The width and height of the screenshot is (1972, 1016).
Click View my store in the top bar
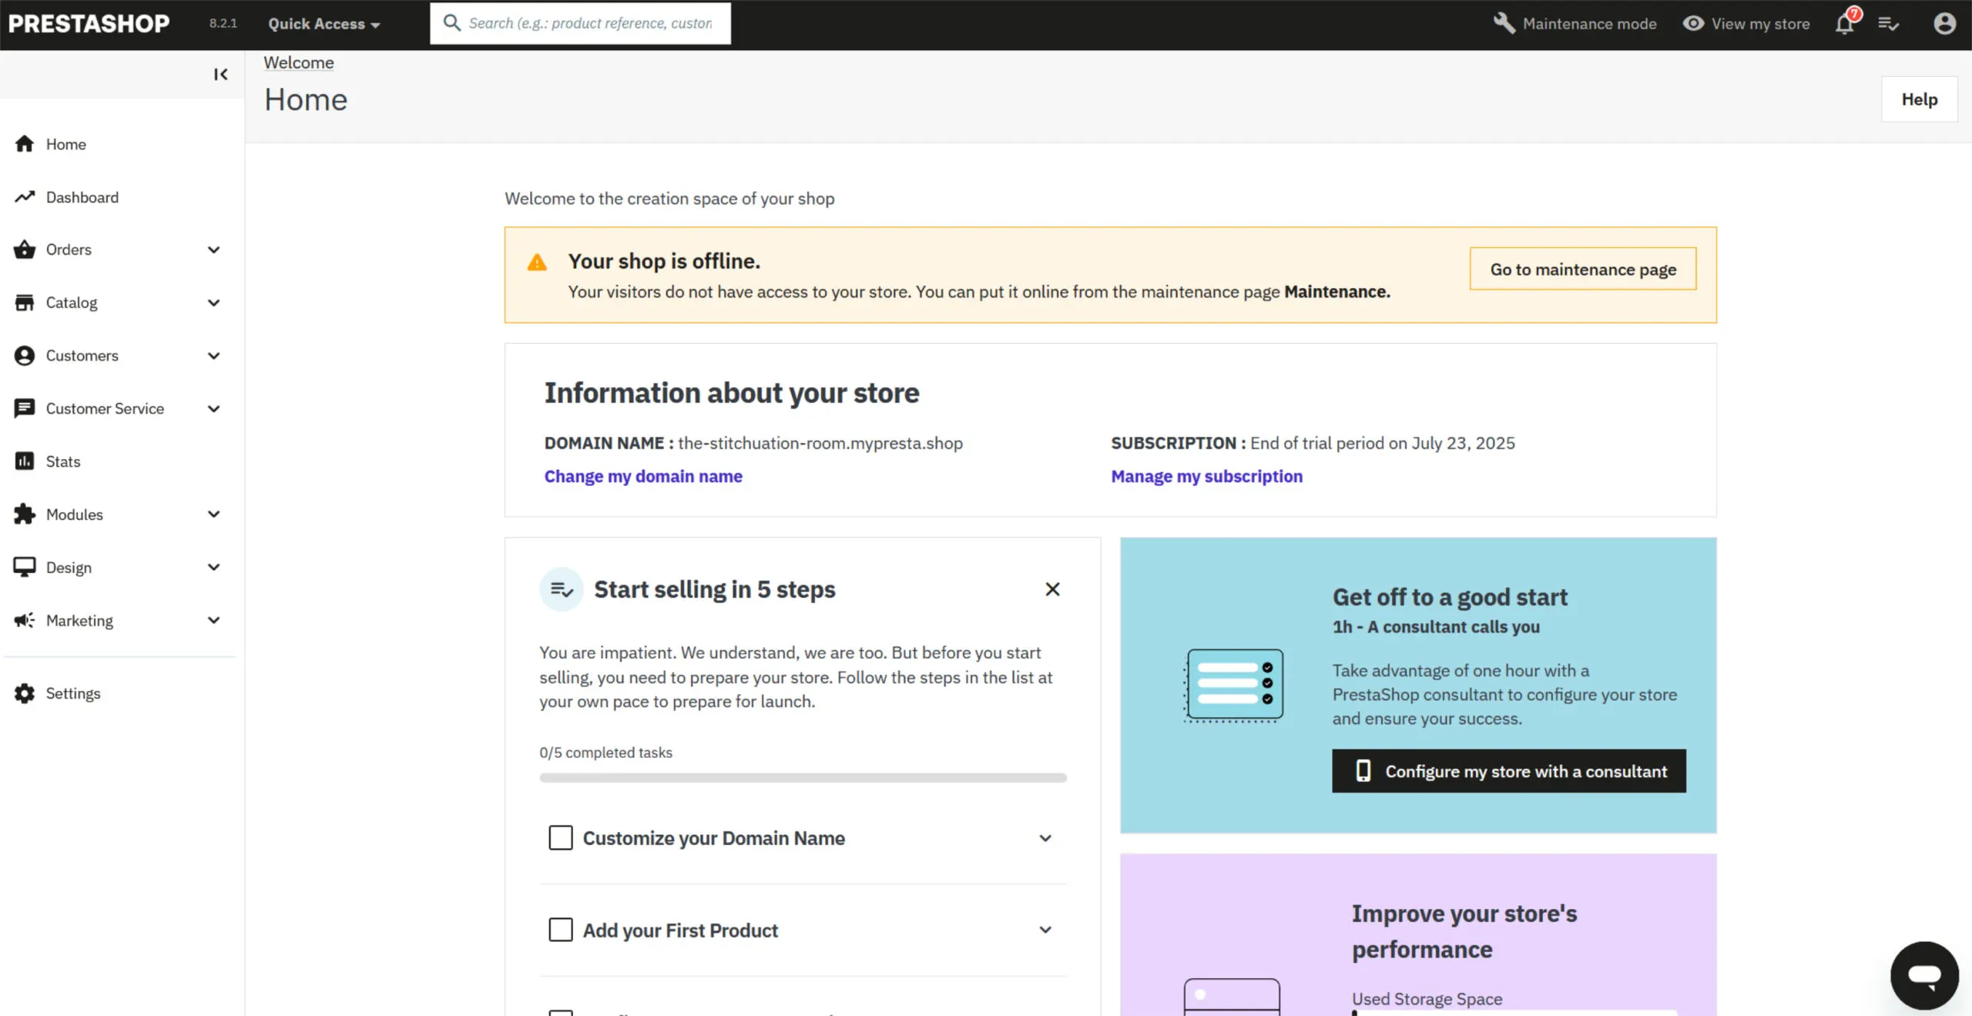click(x=1746, y=23)
